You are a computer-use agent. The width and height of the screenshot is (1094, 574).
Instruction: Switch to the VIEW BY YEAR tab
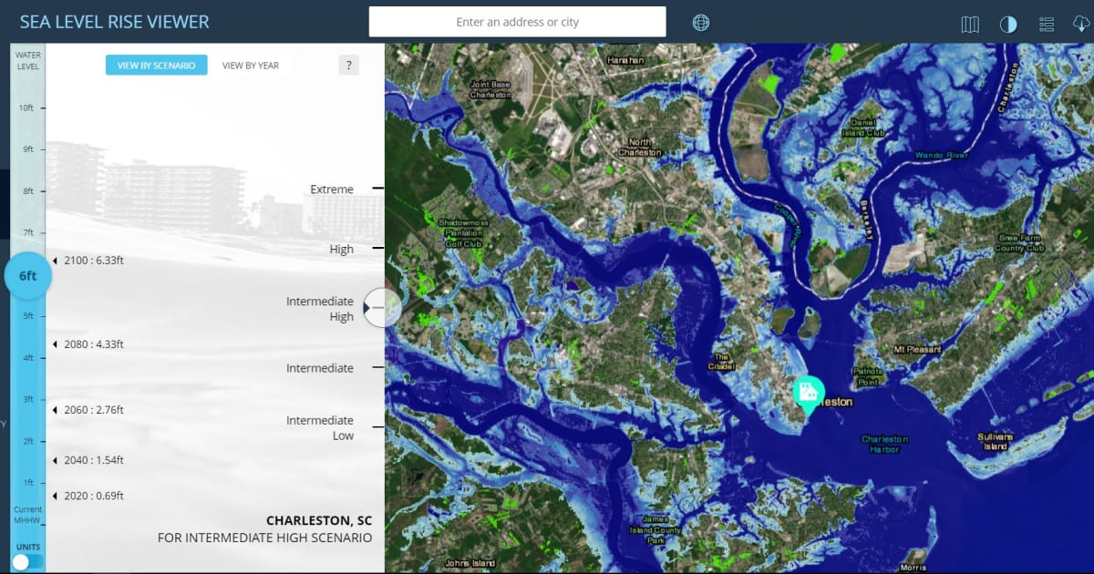pyautogui.click(x=250, y=65)
